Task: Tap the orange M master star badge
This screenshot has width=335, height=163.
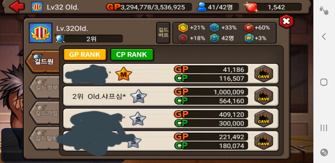Action: click(x=124, y=74)
